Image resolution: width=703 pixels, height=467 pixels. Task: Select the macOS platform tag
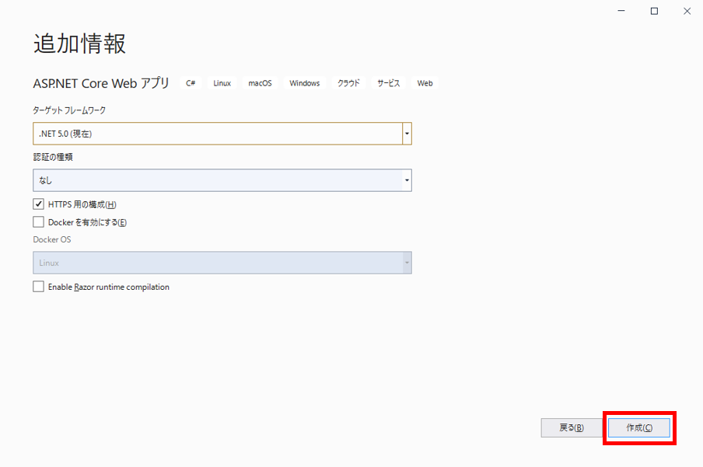tap(260, 83)
